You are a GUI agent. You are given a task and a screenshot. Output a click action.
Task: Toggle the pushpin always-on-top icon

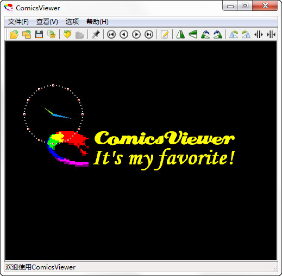point(96,34)
